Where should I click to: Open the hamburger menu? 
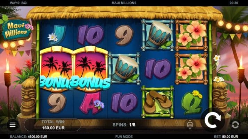click(13, 125)
